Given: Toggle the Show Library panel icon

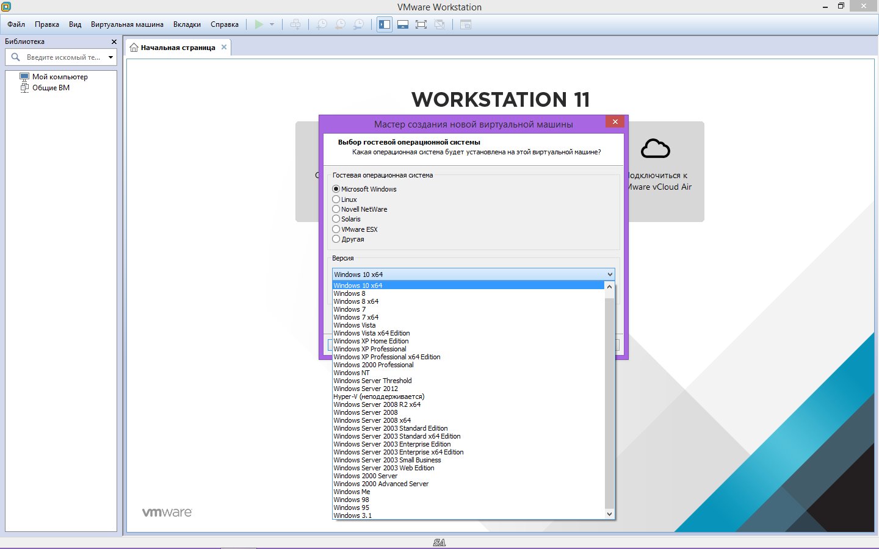Looking at the screenshot, I should tap(385, 24).
